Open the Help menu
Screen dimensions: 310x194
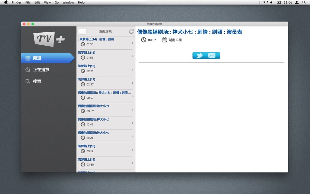(x=81, y=2)
